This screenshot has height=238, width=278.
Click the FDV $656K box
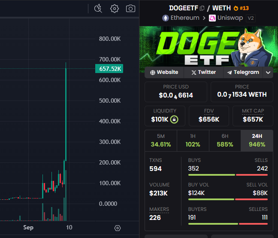coord(209,116)
